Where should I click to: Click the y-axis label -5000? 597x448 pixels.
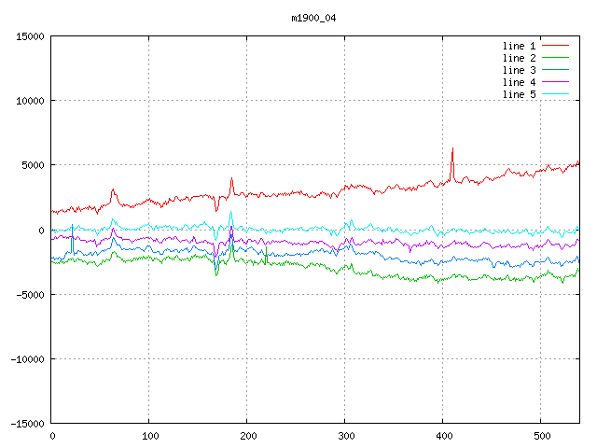tap(30, 295)
